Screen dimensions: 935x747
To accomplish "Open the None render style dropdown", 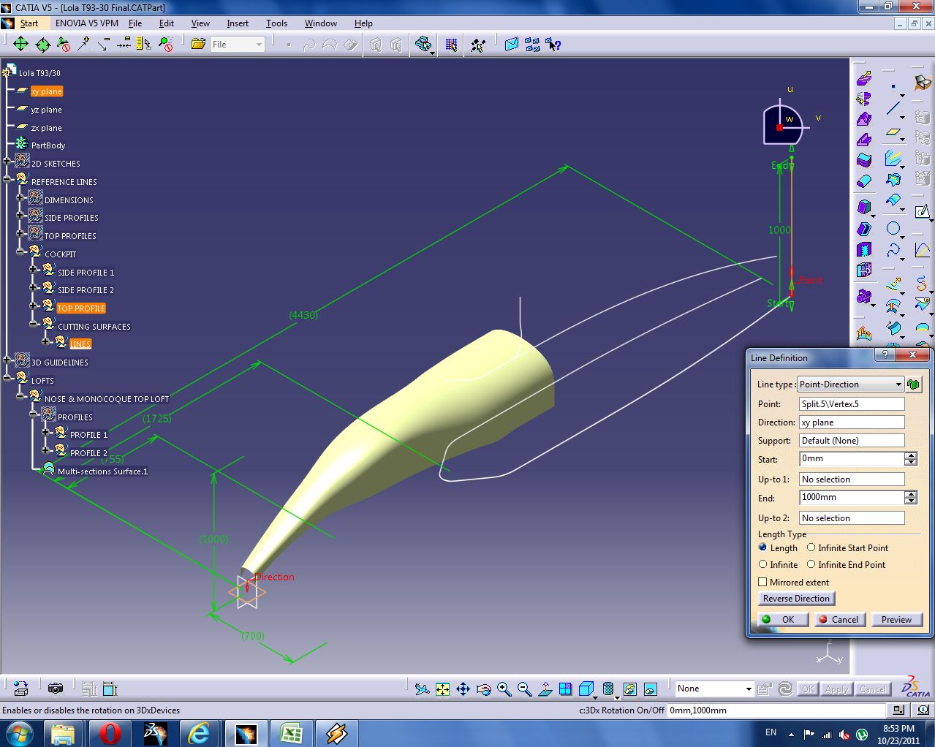I will pos(749,688).
